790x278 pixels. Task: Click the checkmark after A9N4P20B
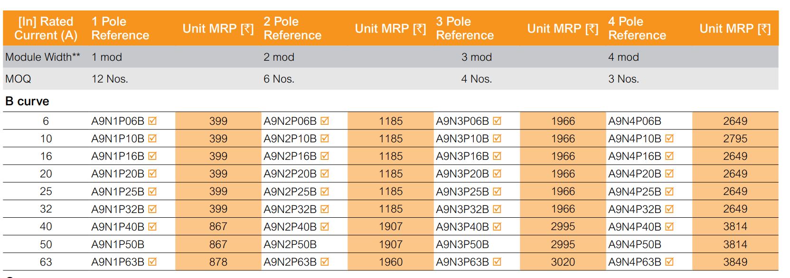(x=669, y=174)
